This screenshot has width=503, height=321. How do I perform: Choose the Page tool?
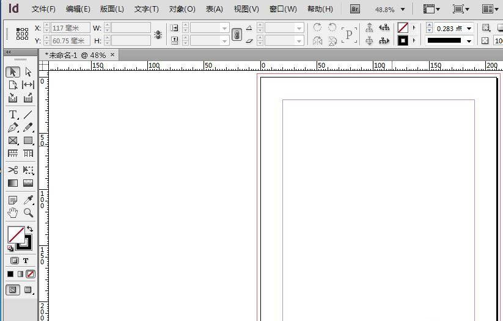13,85
